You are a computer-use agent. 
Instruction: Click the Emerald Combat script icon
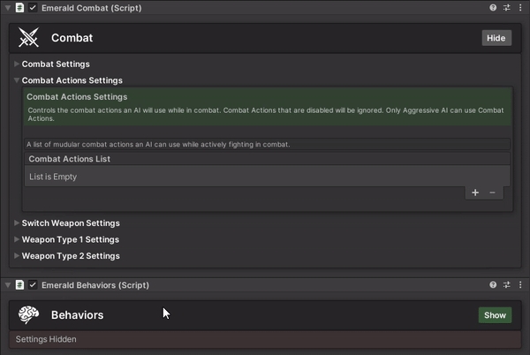19,7
